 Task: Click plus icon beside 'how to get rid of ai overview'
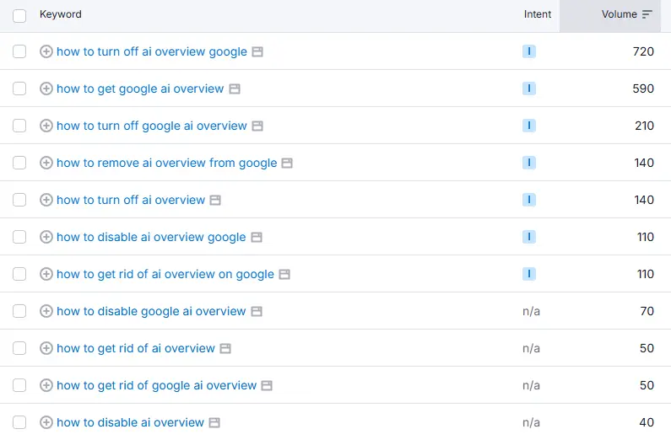(x=46, y=349)
